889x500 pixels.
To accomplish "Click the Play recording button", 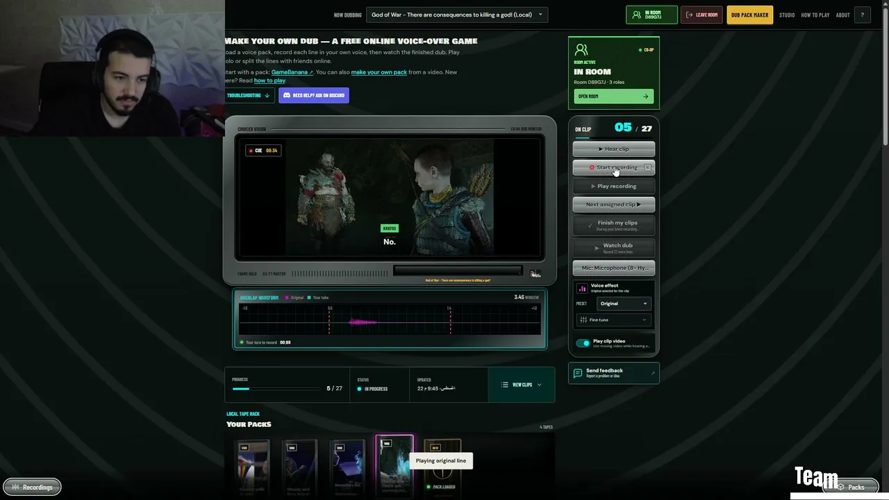I will point(614,186).
